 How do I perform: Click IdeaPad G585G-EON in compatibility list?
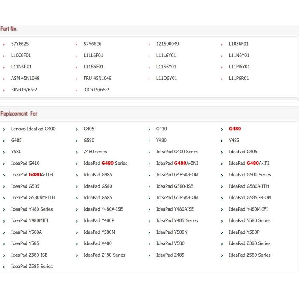pos(249,198)
